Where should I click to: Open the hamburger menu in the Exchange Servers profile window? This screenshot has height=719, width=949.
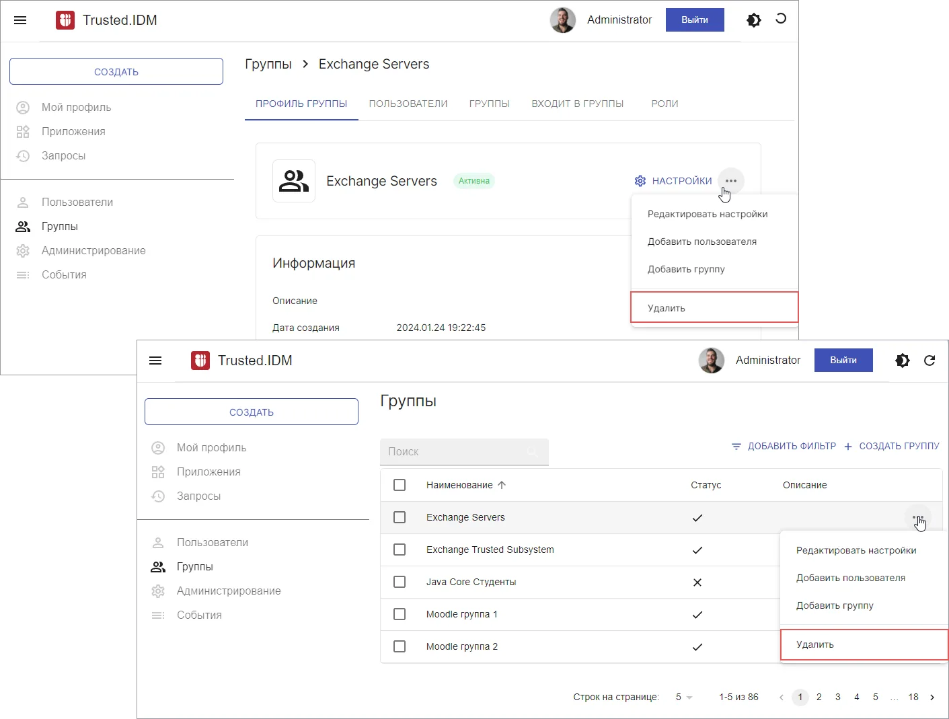(20, 20)
